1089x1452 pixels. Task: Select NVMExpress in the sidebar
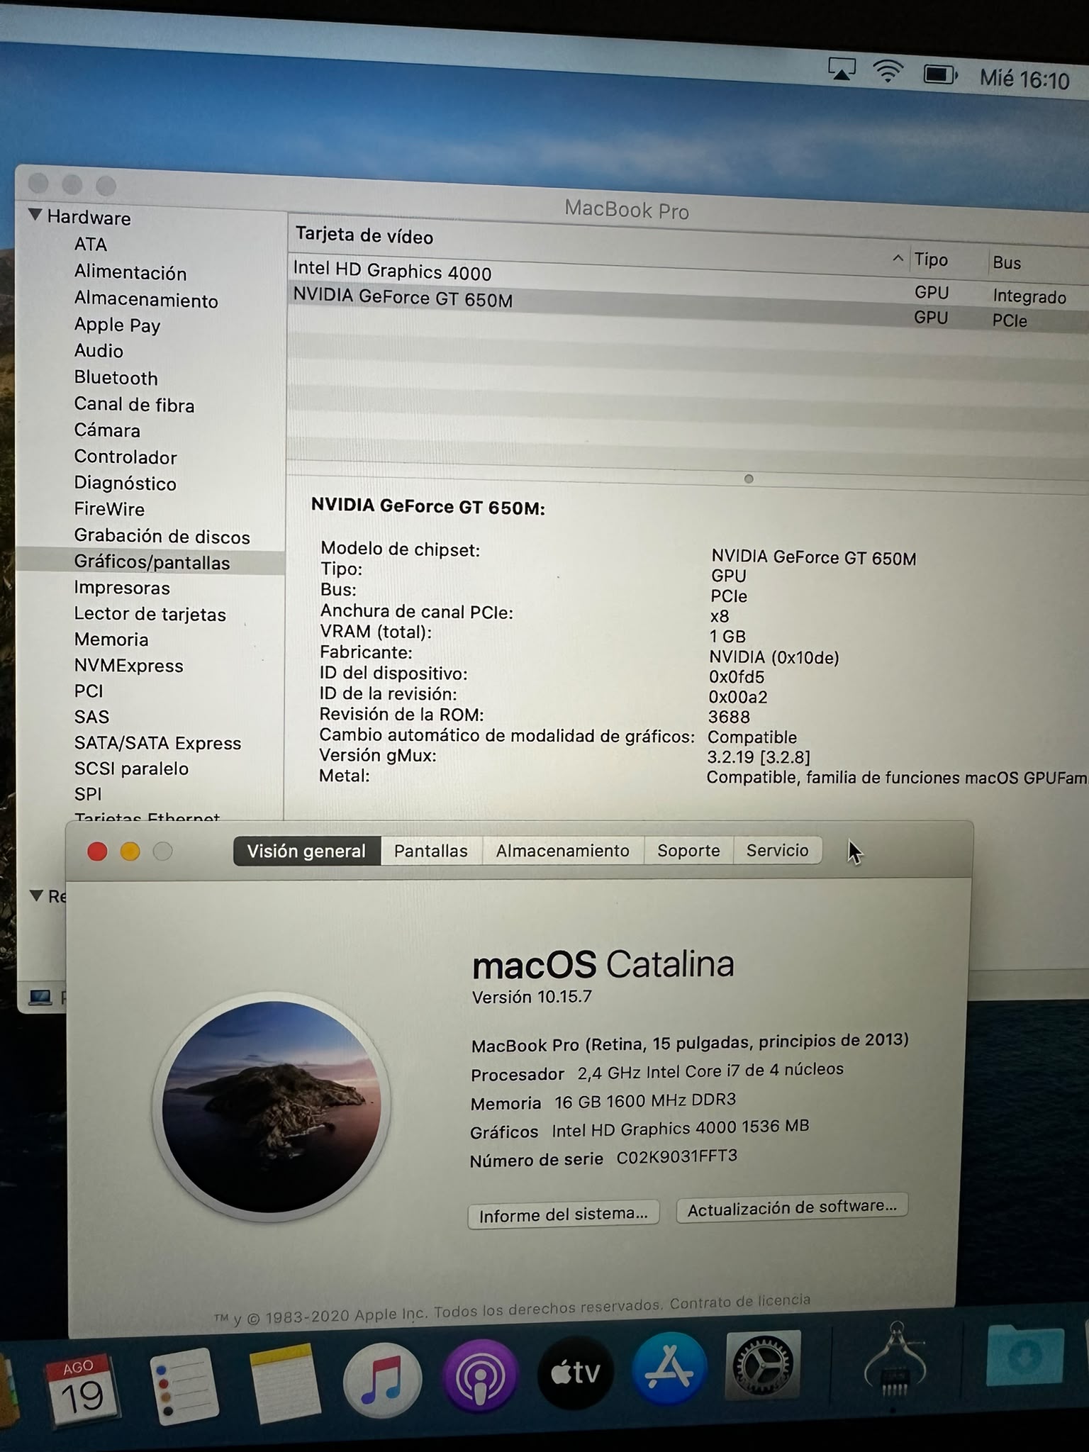[x=128, y=666]
